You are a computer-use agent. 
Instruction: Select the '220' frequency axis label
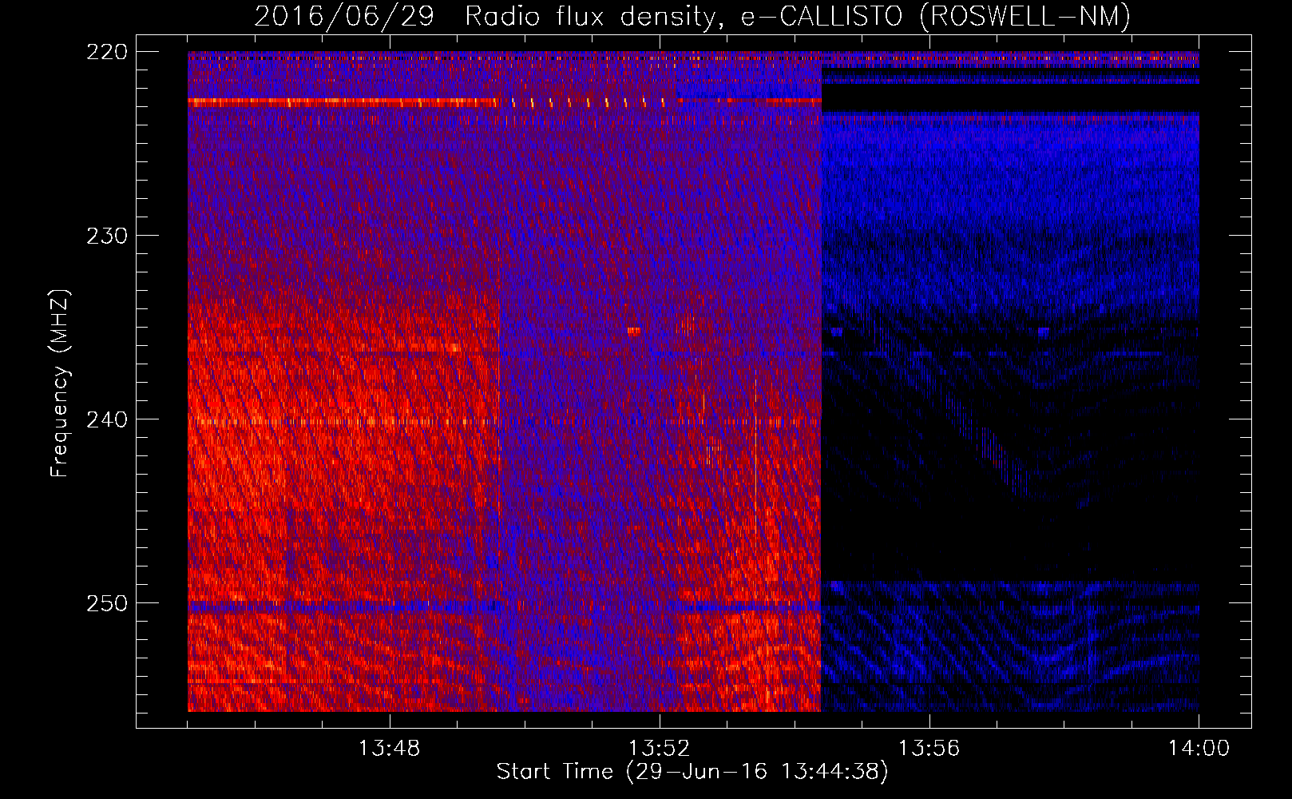[106, 52]
